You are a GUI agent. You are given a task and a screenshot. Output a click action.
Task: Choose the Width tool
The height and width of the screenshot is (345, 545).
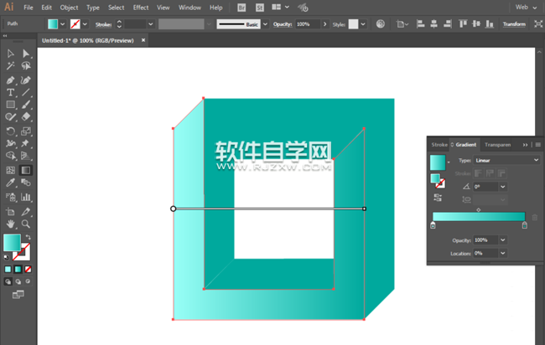pyautogui.click(x=10, y=143)
